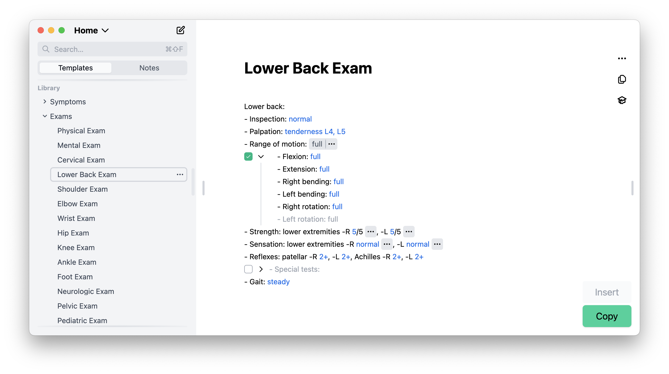Image resolution: width=669 pixels, height=374 pixels.
Task: Click the Copy button
Action: (x=607, y=316)
